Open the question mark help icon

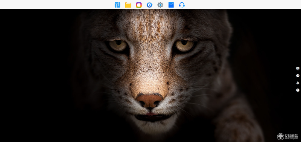click(x=298, y=90)
